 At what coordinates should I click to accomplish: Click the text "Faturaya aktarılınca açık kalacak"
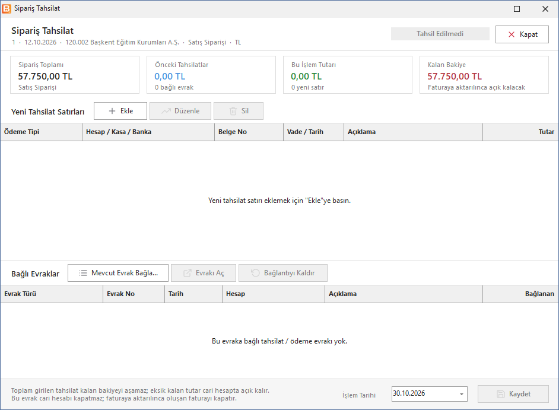[x=477, y=87]
